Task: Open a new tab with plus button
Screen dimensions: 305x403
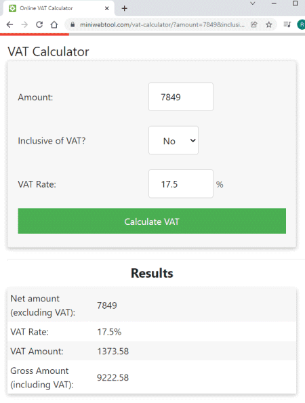Action: [x=125, y=9]
